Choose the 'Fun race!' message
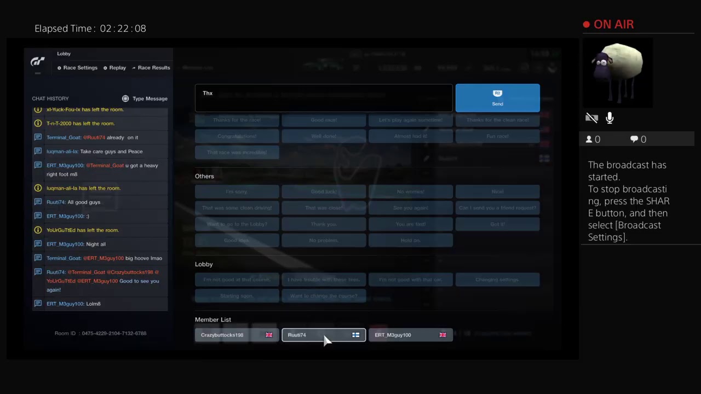The height and width of the screenshot is (394, 701). (x=497, y=136)
